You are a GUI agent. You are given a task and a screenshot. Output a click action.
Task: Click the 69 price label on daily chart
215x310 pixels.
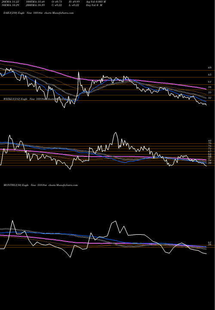coord(209,68)
